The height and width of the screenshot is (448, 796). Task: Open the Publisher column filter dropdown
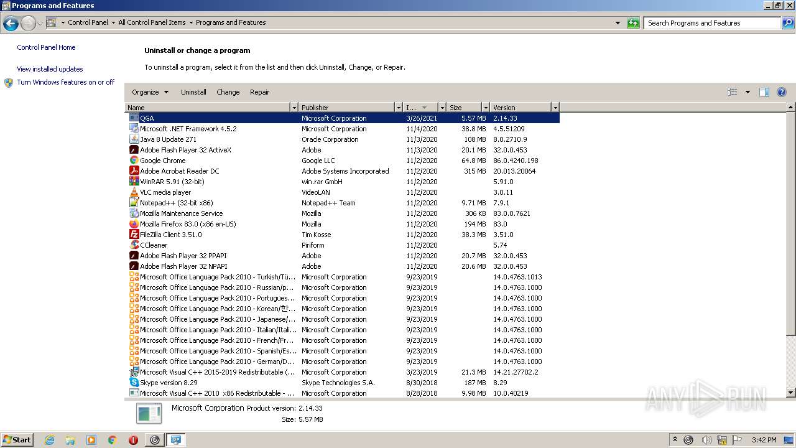399,108
